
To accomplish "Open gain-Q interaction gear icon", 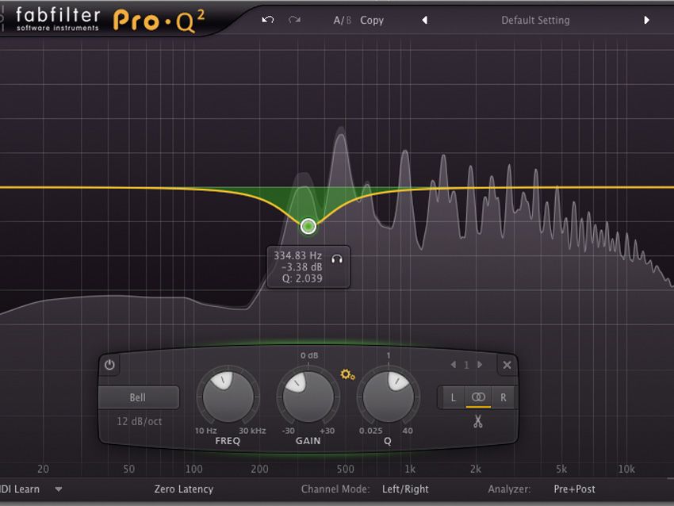I will click(x=347, y=374).
